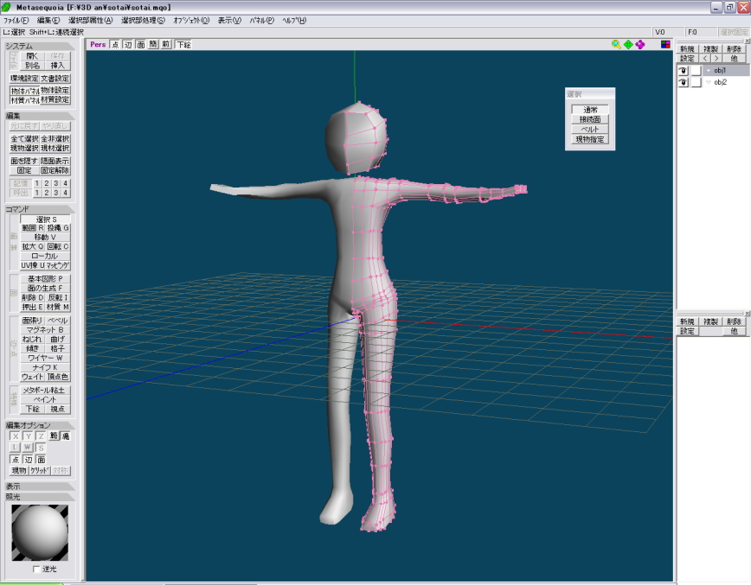Collapse the obj2 tree arrow
This screenshot has width=751, height=585.
[709, 82]
